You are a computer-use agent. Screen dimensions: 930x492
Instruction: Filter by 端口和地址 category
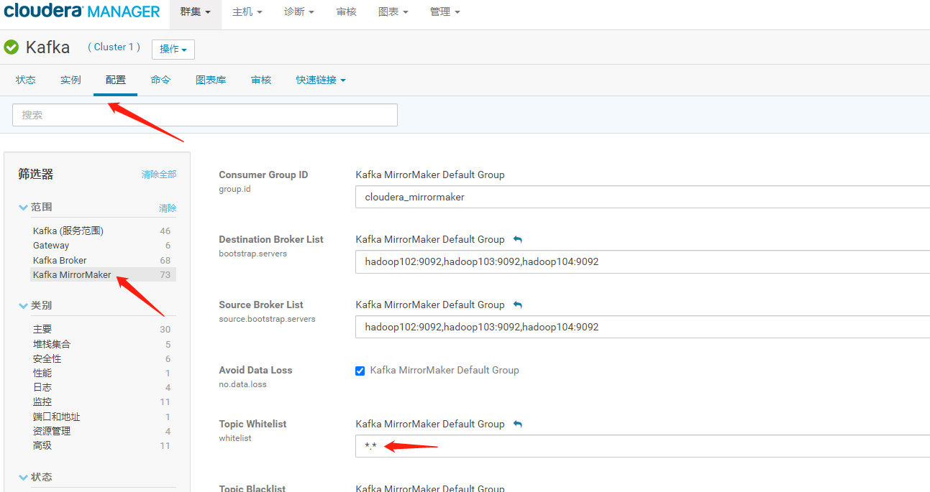click(57, 417)
